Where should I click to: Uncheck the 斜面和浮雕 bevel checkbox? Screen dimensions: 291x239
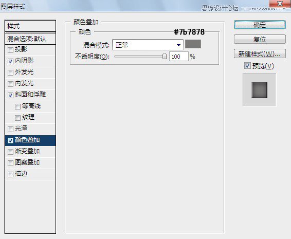point(10,95)
